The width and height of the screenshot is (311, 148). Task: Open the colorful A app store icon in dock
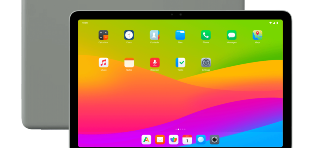point(146,140)
